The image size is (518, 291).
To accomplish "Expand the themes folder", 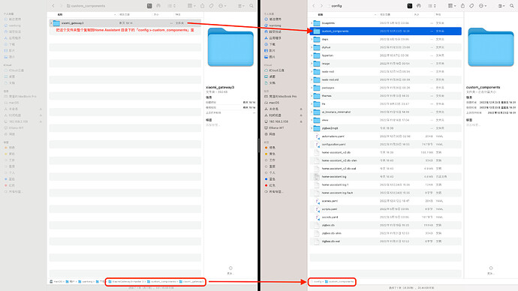I will click(312, 96).
